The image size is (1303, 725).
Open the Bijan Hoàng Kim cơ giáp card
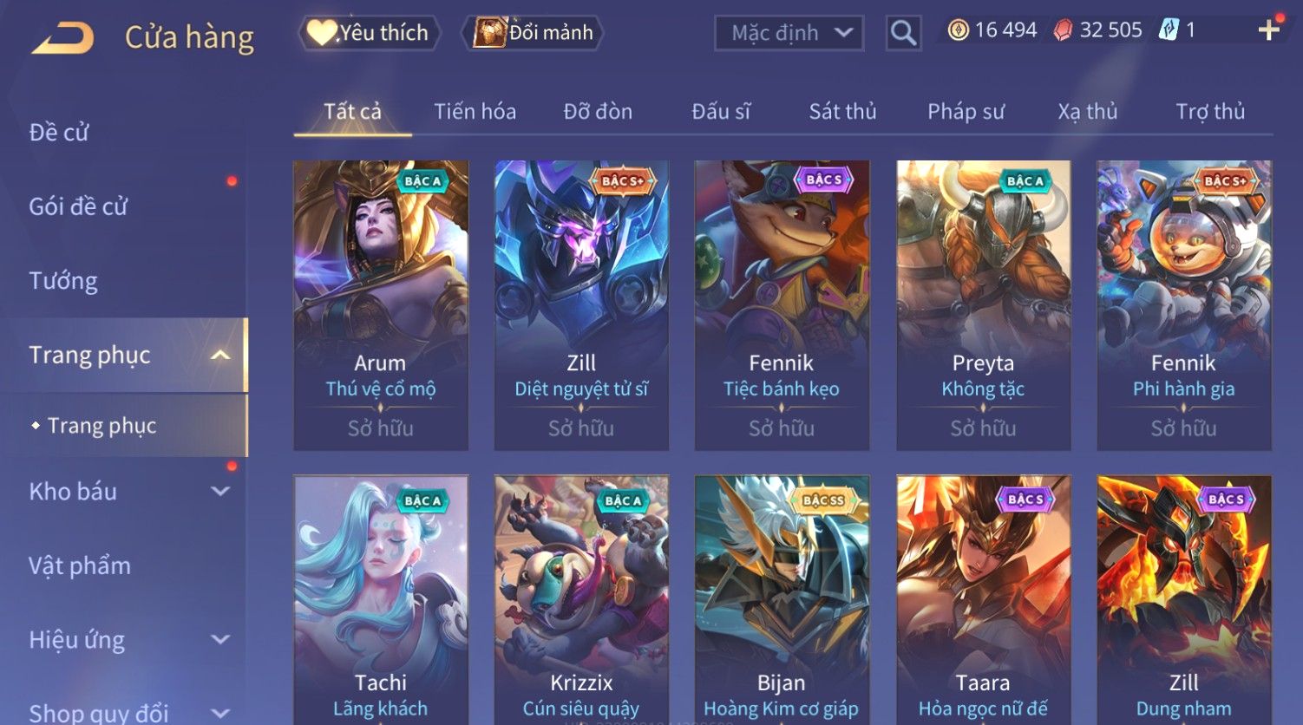coord(782,600)
